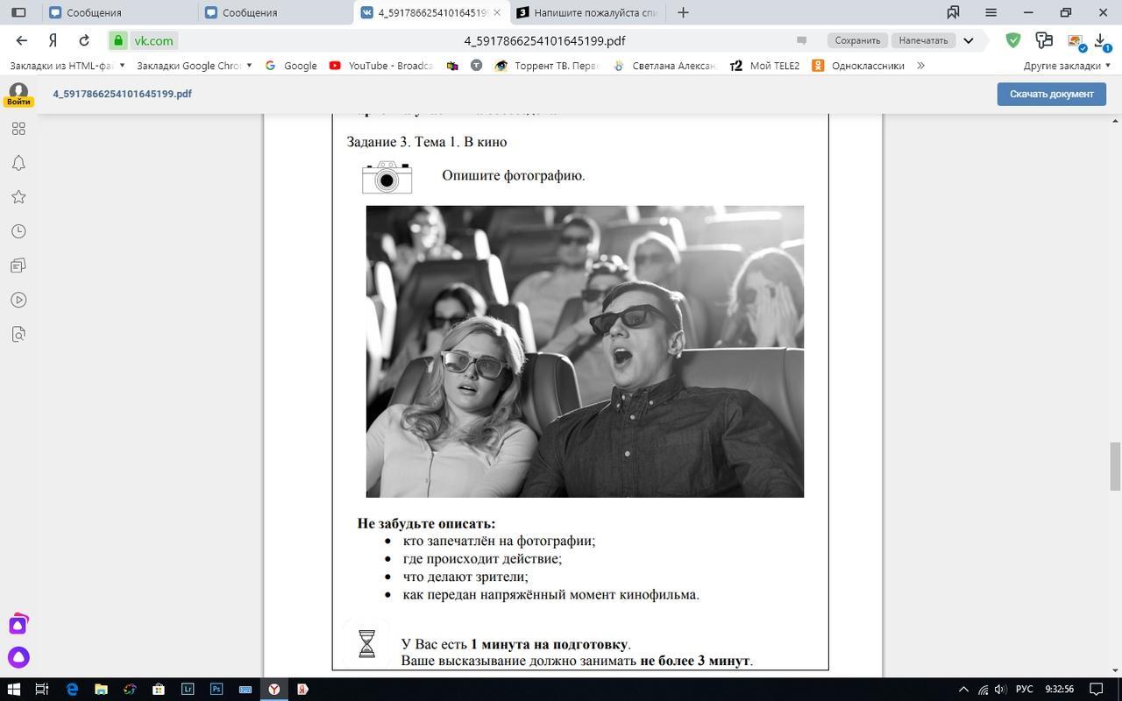The image size is (1122, 701).
Task: Open the Светлана Александровна bookmark
Action: [664, 66]
